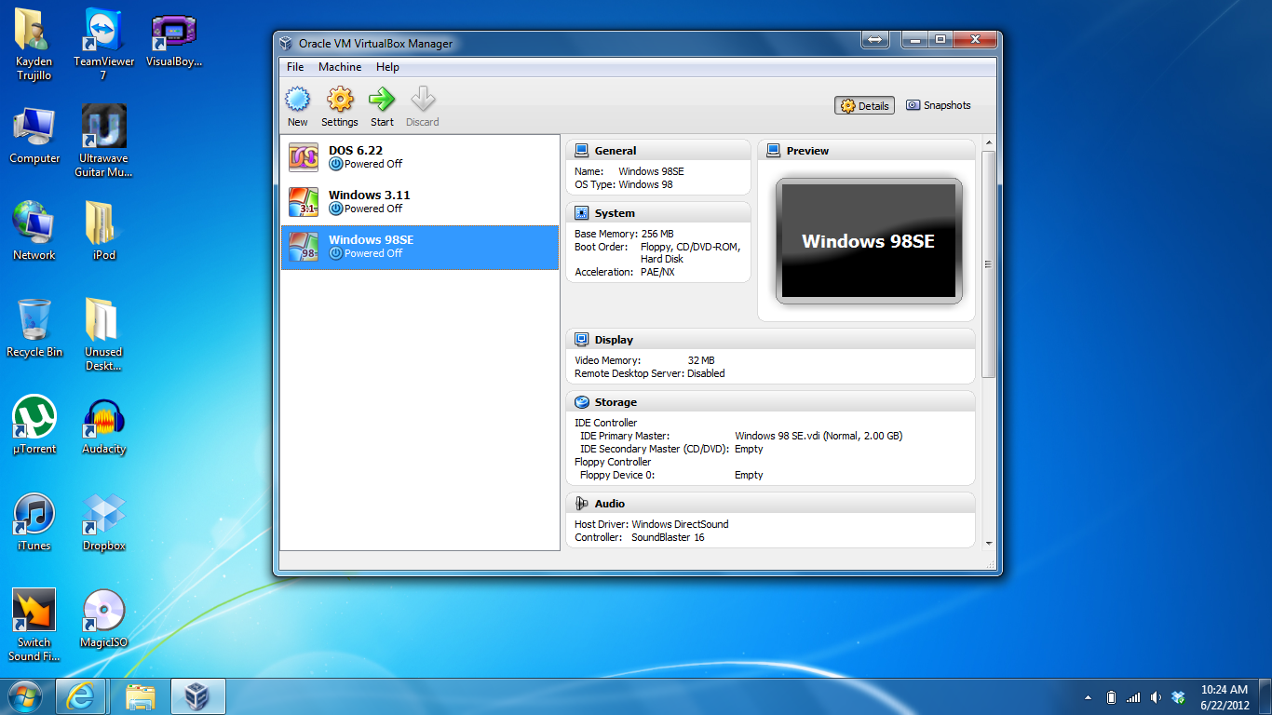Click the Audio section header
The width and height of the screenshot is (1272, 715).
pos(770,503)
